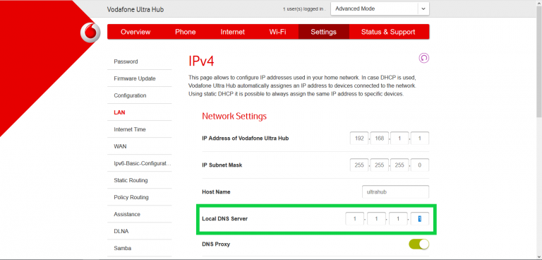The height and width of the screenshot is (260, 542).
Task: Click first octet of Local DNS Server
Action: (x=354, y=219)
